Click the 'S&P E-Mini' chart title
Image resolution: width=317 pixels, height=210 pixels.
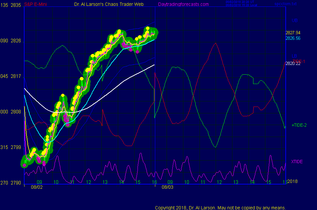(36, 4)
